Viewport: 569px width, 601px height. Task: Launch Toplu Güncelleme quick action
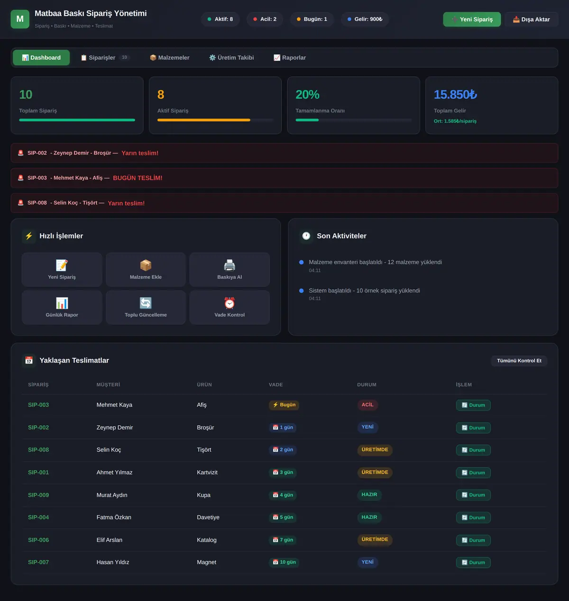[x=146, y=307]
